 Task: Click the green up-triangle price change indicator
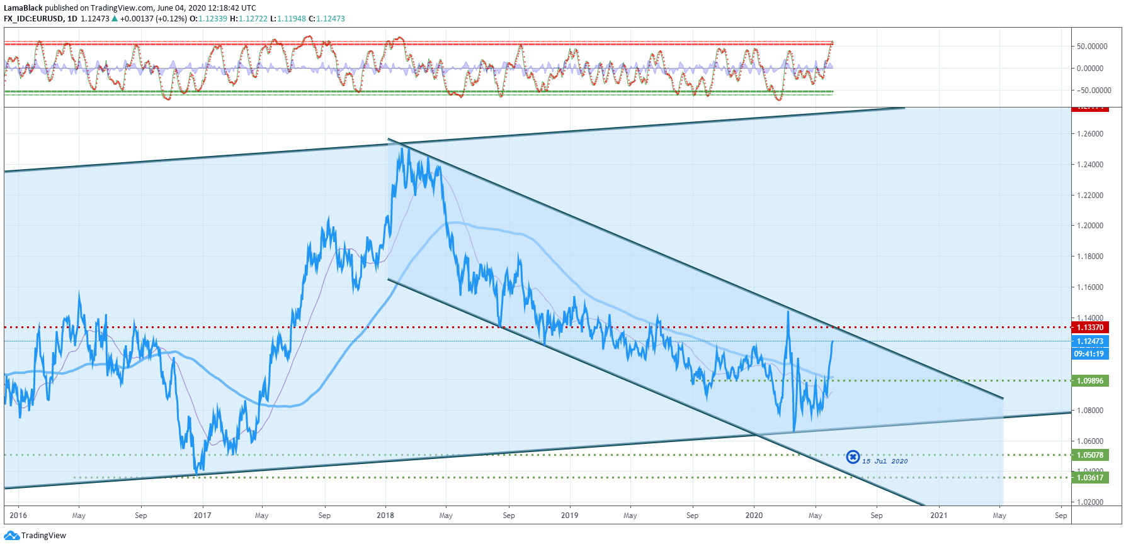coord(115,19)
